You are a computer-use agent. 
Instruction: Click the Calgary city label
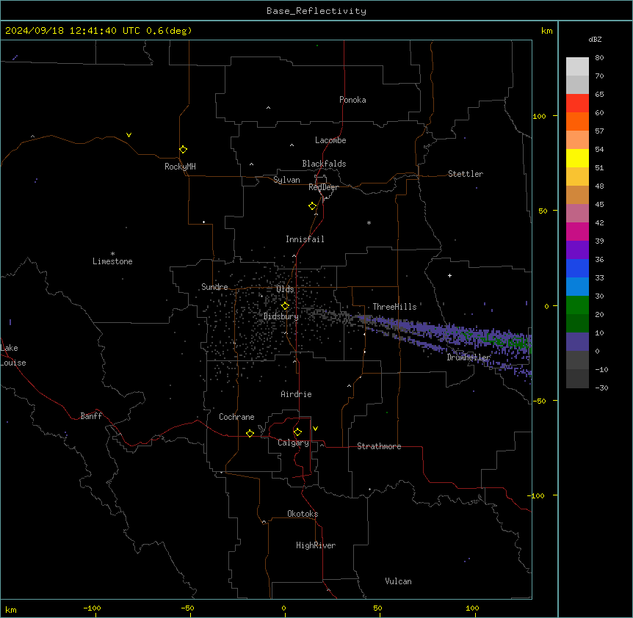(293, 443)
